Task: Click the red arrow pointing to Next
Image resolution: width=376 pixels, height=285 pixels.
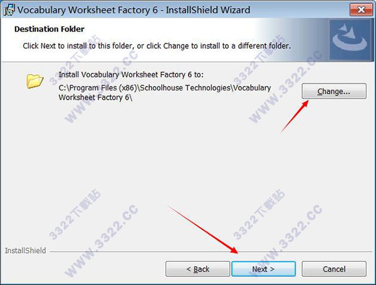Action: click(203, 229)
